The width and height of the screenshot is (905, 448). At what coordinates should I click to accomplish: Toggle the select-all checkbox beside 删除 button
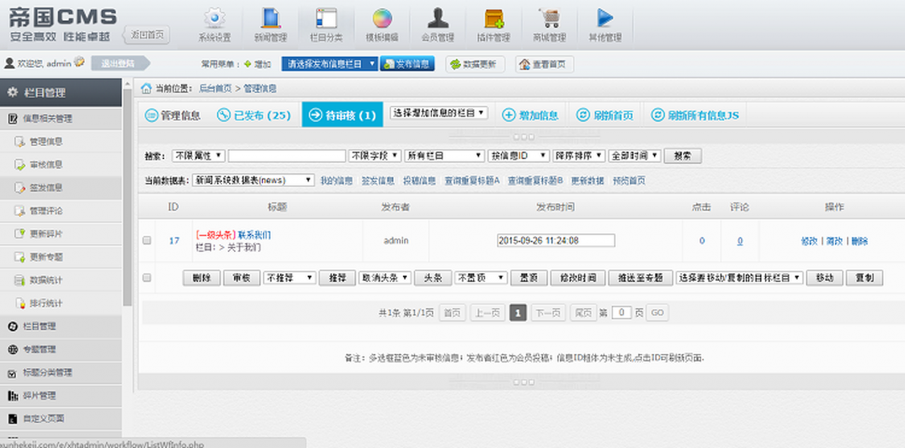pos(147,278)
